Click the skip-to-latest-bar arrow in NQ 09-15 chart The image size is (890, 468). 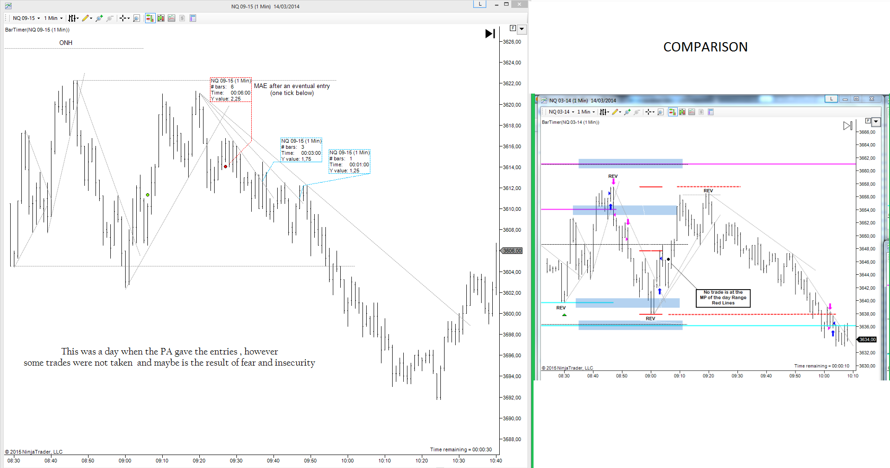pos(490,33)
